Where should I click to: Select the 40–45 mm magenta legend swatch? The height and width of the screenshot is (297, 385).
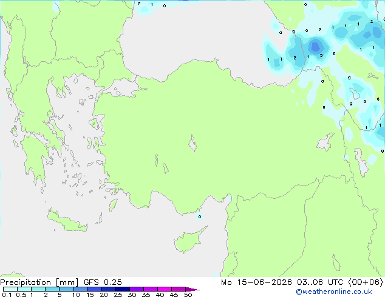165,289
